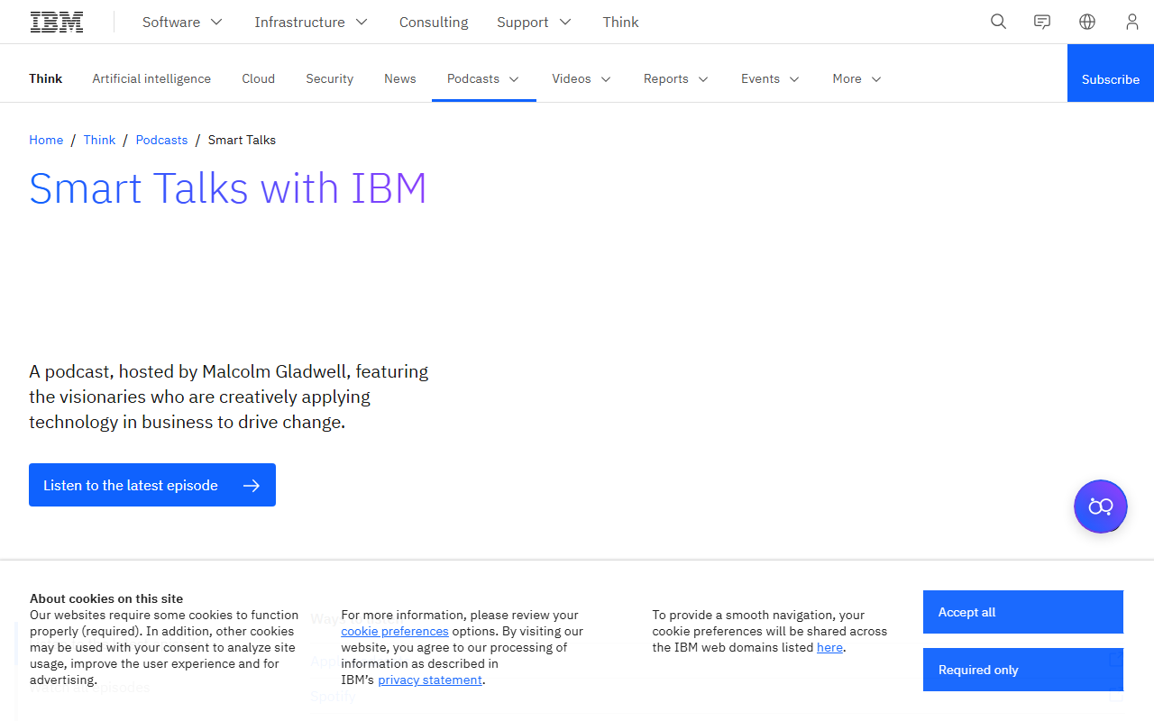
Task: Open the globe region selector icon
Action: (1087, 22)
